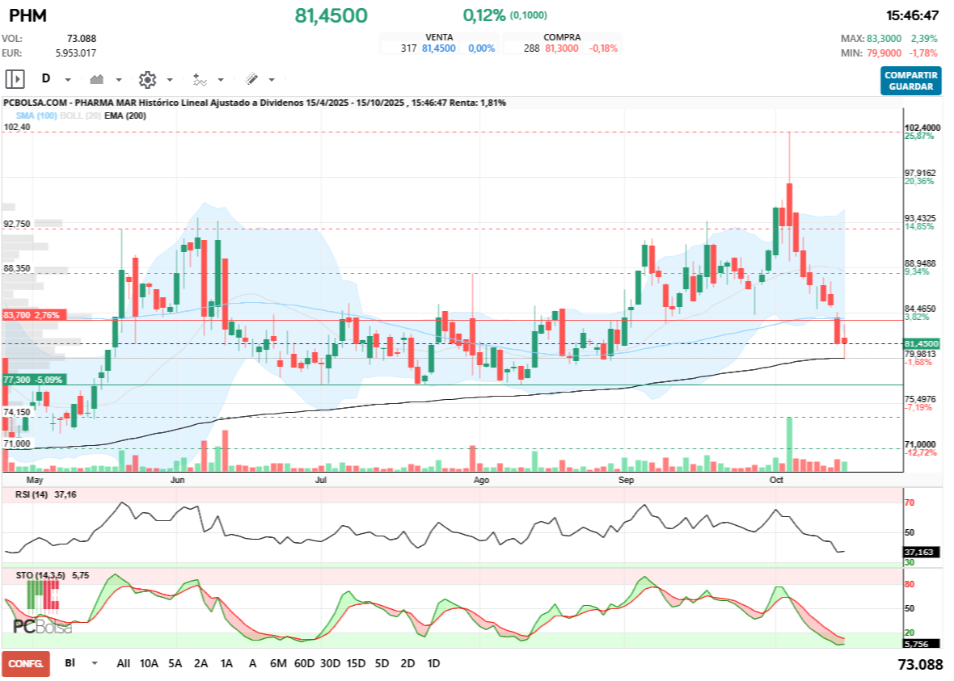Click the RSI (14) indicator label
This screenshot has height=681, width=954.
(32, 494)
